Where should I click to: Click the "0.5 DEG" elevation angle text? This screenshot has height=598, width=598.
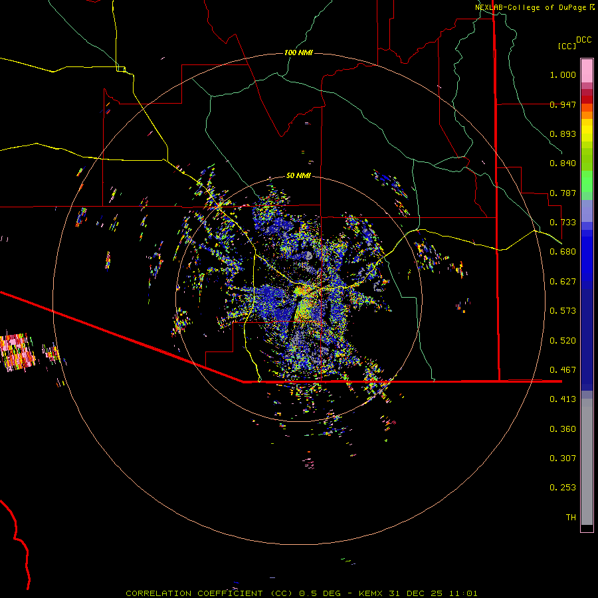tap(320, 593)
